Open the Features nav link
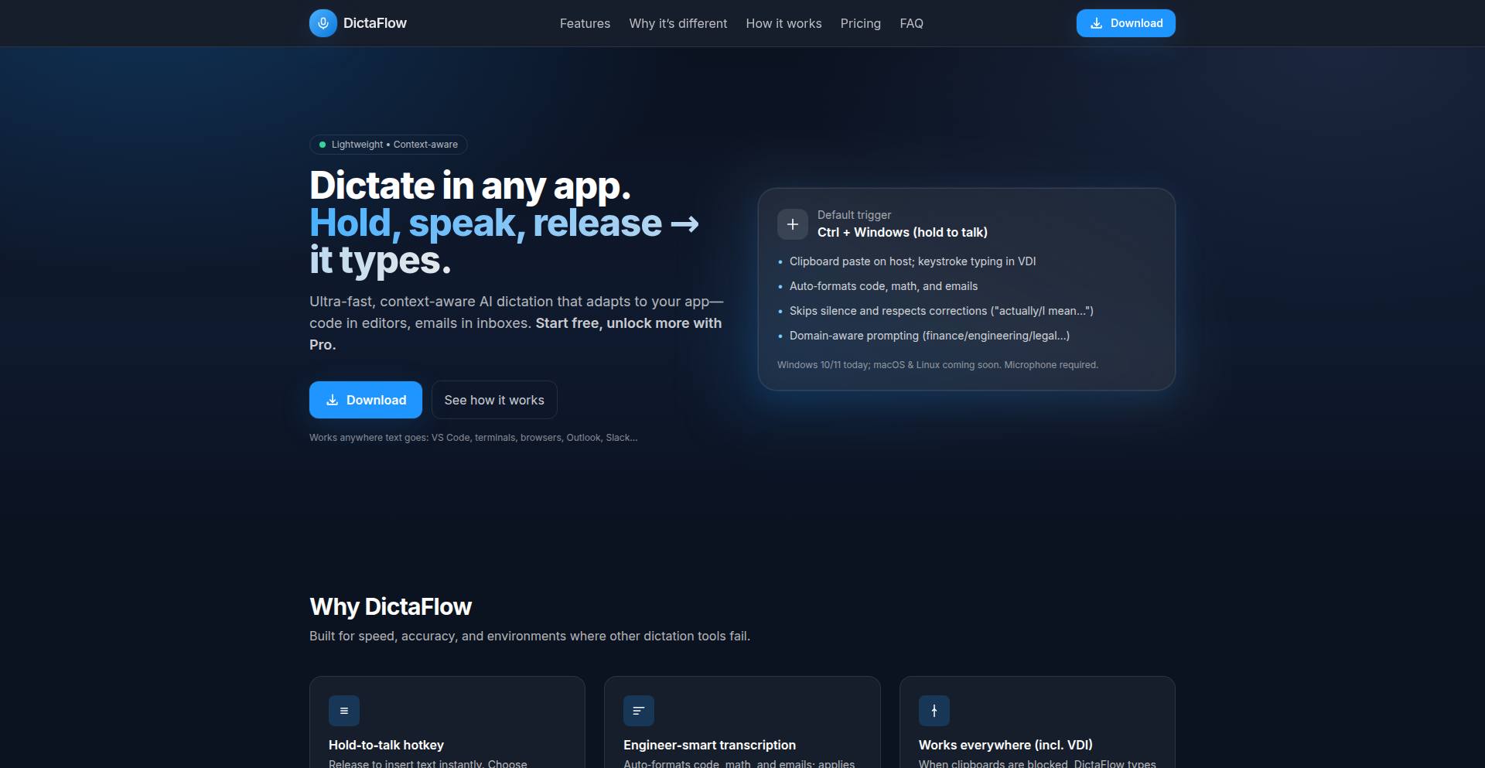1485x768 pixels. coord(585,23)
